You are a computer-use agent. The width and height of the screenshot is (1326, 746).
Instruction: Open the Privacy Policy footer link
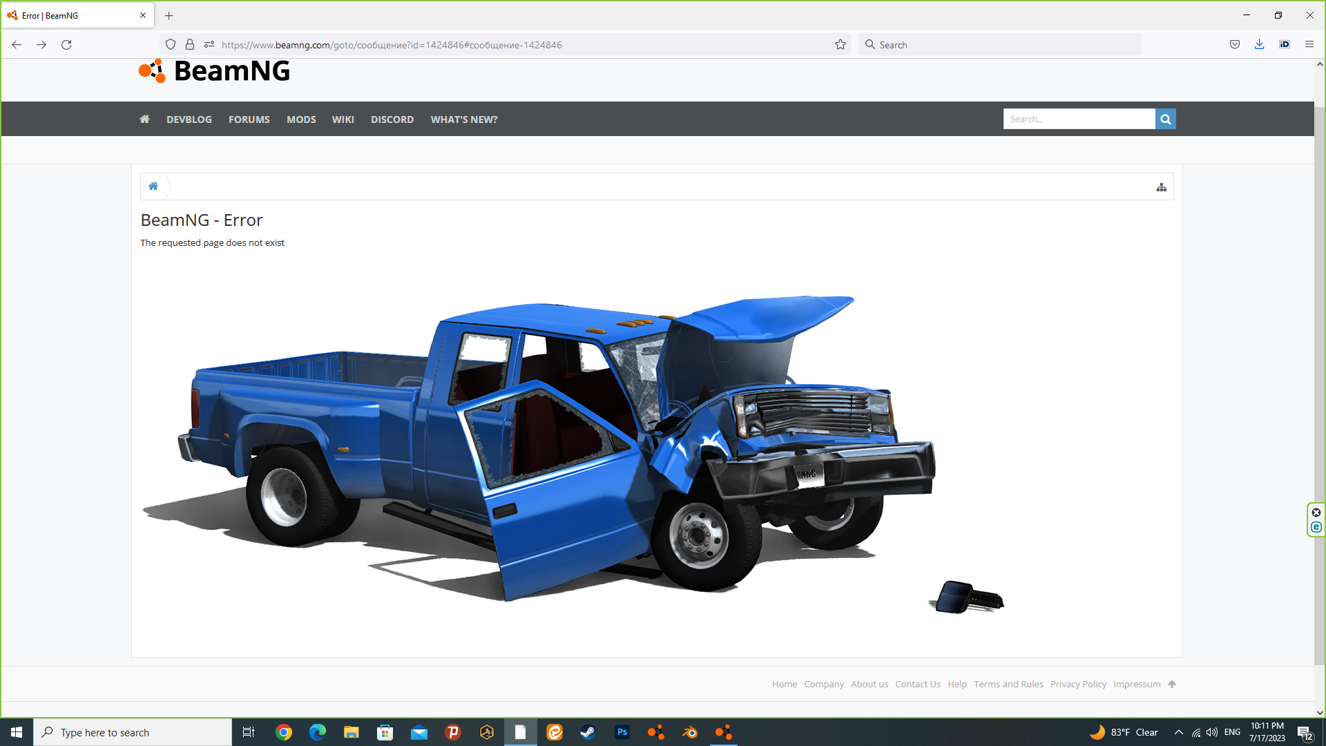point(1078,684)
